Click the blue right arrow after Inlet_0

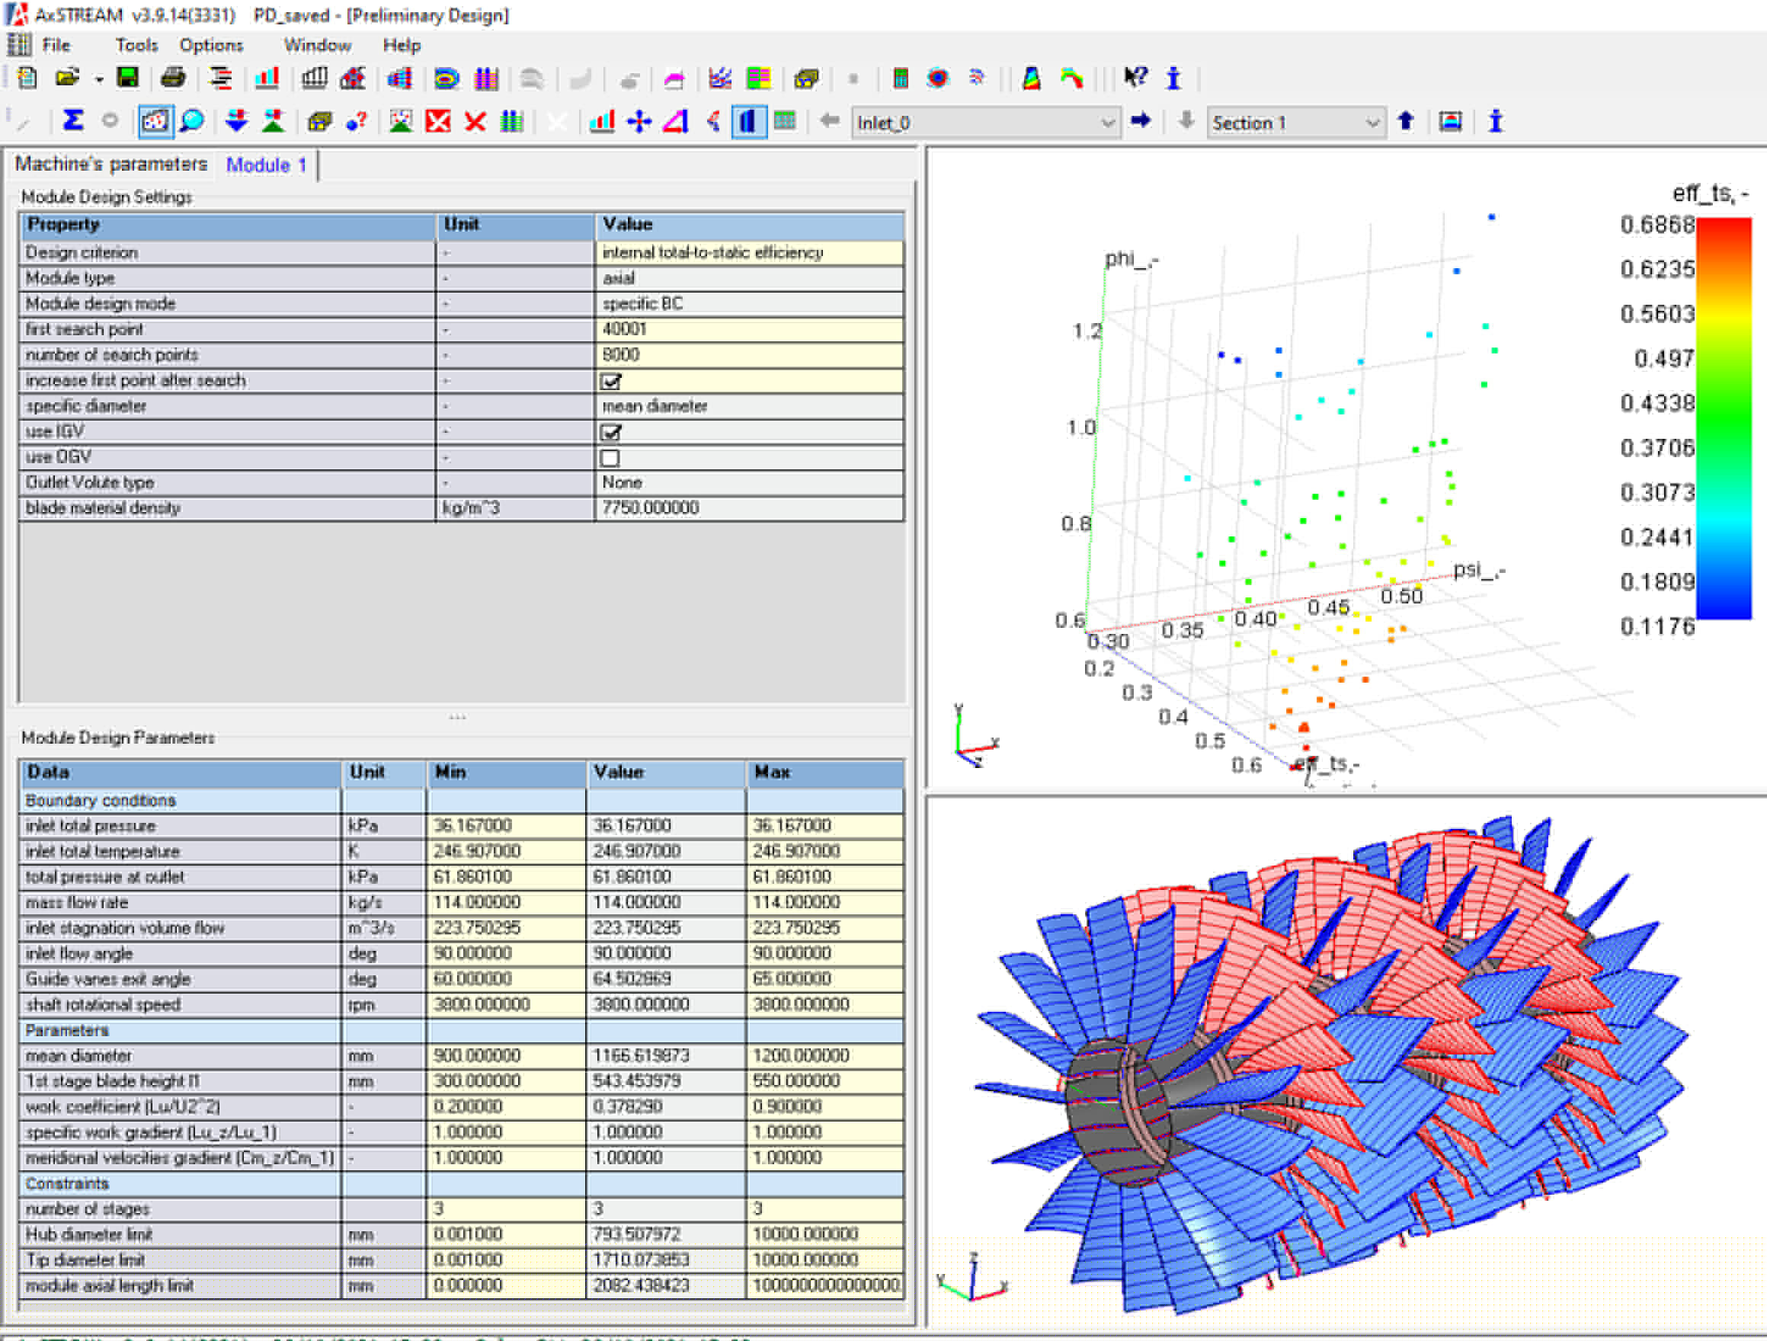pyautogui.click(x=1141, y=120)
